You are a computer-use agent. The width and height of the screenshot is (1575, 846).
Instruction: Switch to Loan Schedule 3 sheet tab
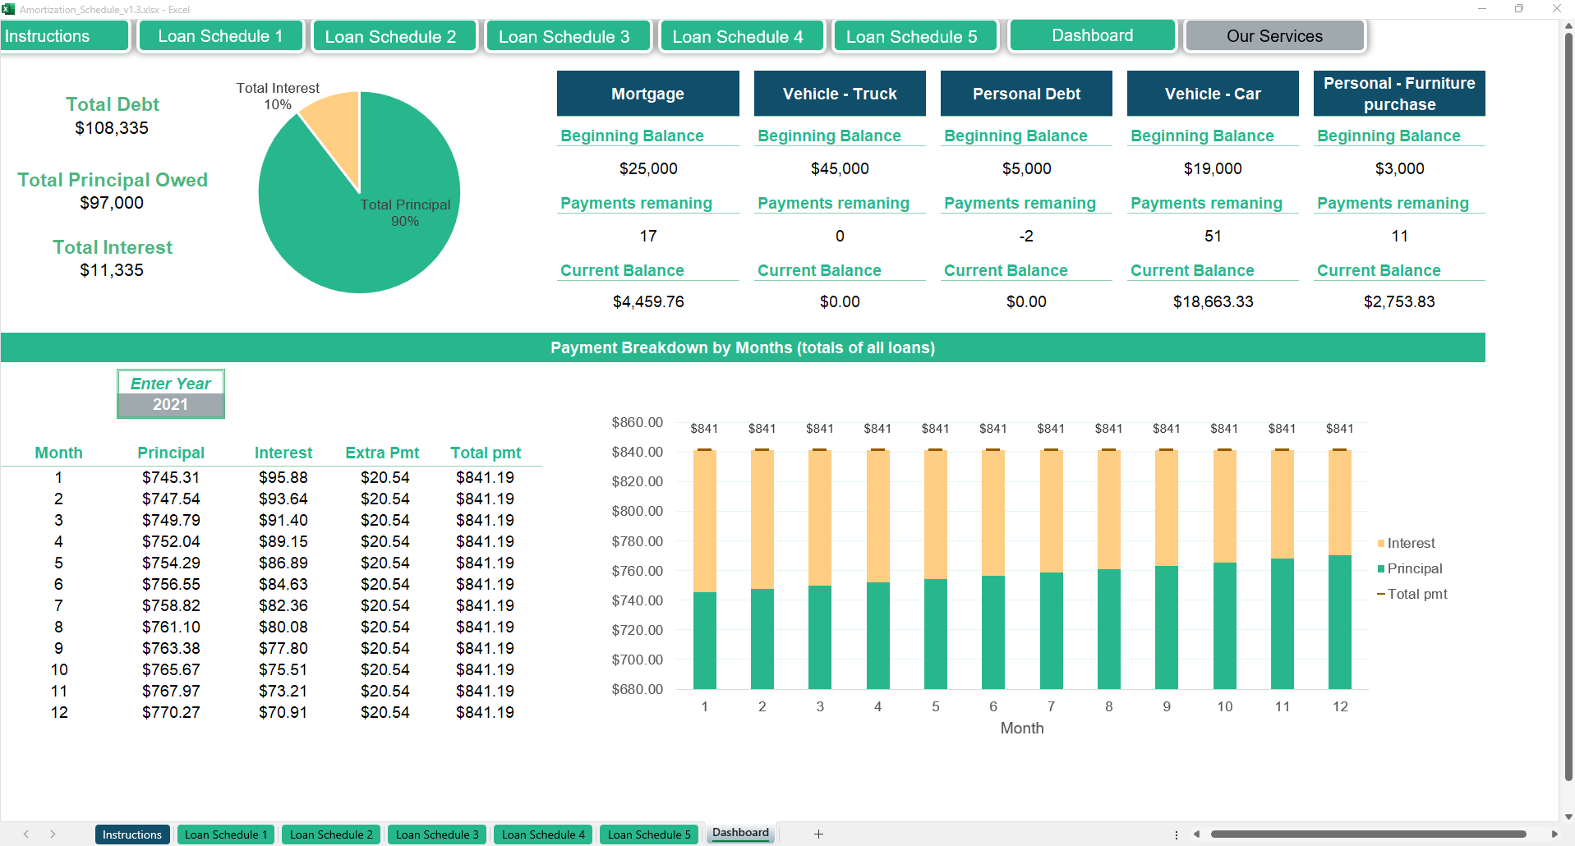coord(436,835)
